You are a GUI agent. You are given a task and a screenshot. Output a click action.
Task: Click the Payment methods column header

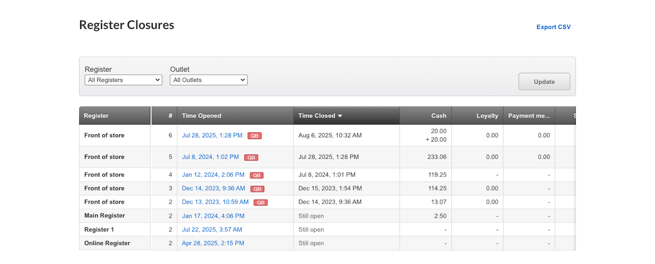[529, 116]
